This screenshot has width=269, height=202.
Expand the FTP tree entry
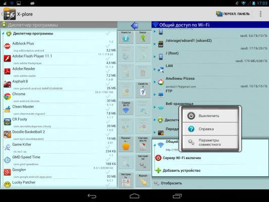(154, 94)
